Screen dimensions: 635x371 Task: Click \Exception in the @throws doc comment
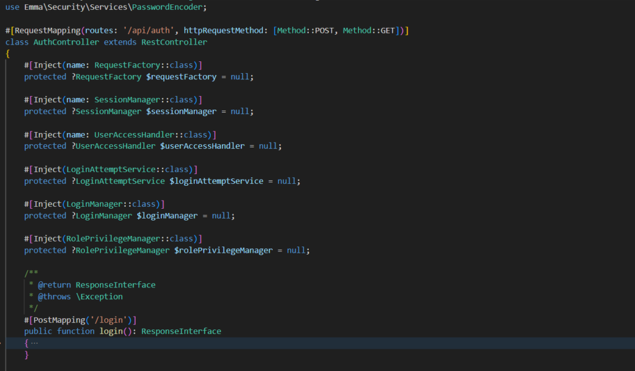point(99,297)
